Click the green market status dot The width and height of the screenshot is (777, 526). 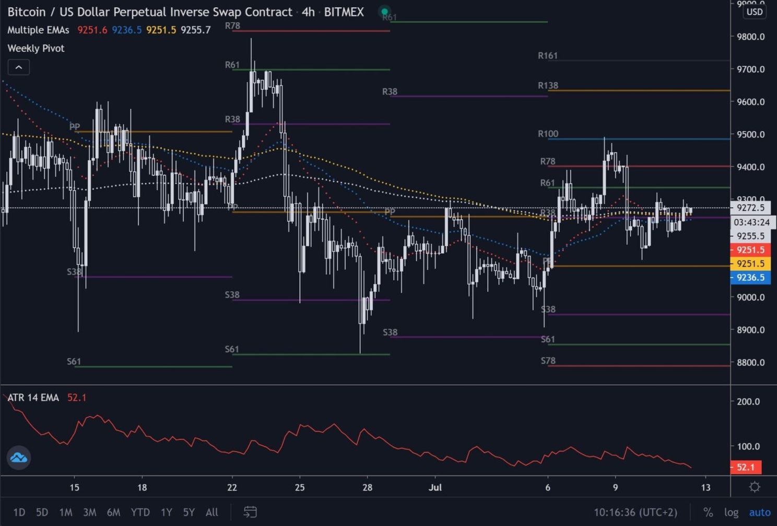coord(385,11)
